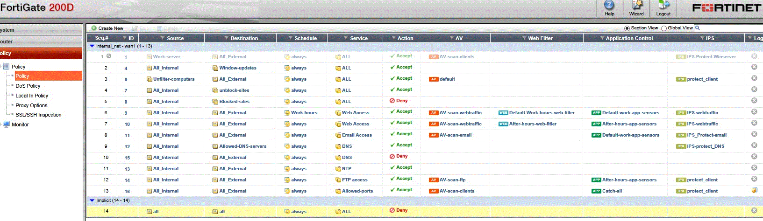This screenshot has width=763, height=221.
Task: Click the APP icon beside Catch-all
Action: point(596,191)
